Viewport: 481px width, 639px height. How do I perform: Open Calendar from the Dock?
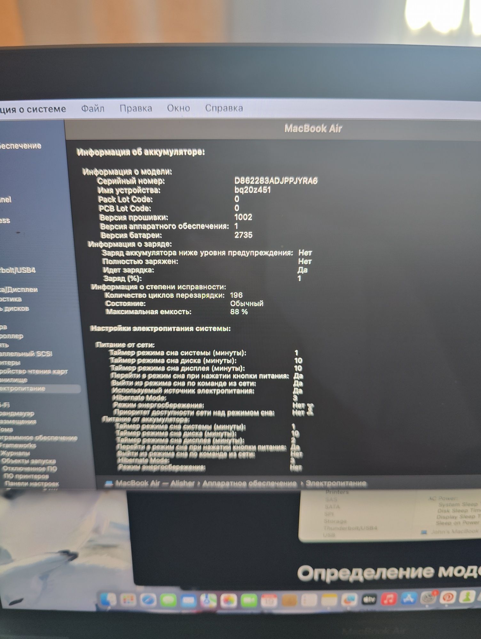[269, 601]
